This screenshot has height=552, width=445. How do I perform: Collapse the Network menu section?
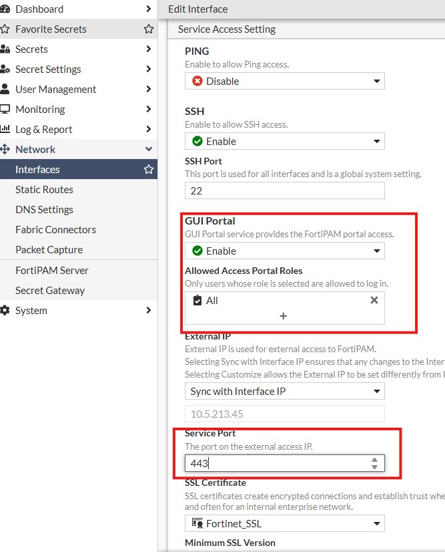(149, 149)
